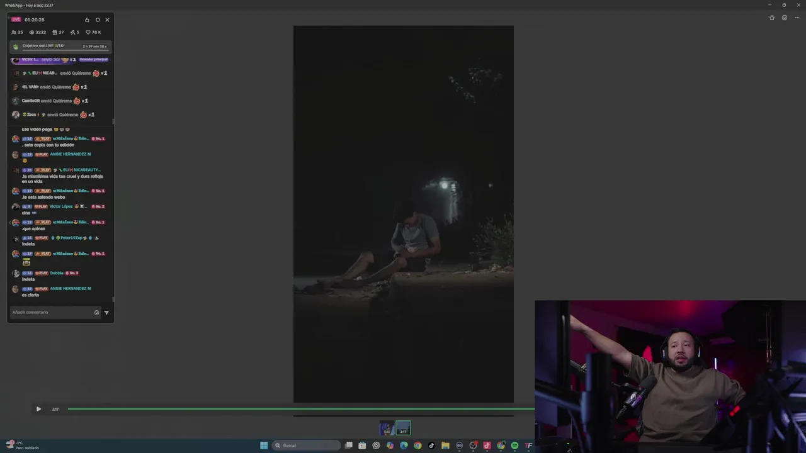806x453 pixels.
Task: Click the Buscar taskbar search box
Action: tap(306, 445)
